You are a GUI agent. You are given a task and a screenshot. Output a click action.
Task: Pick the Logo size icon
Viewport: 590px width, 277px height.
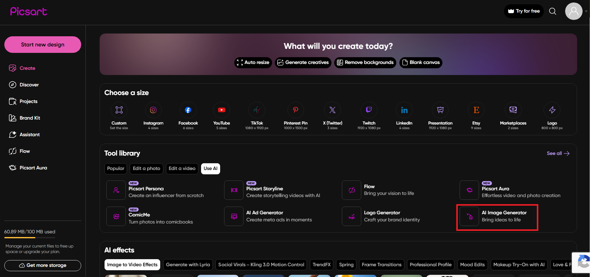click(x=552, y=110)
